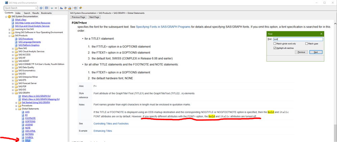
Task: Click the folder icon beside Base SAS
Action: (x=16, y=48)
